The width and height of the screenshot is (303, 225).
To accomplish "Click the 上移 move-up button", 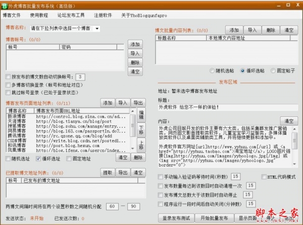I will tap(141, 145).
